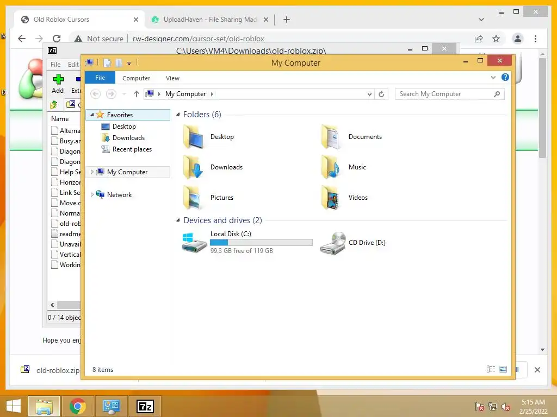
Task: Expand the ribbon with the chevron
Action: (493, 77)
